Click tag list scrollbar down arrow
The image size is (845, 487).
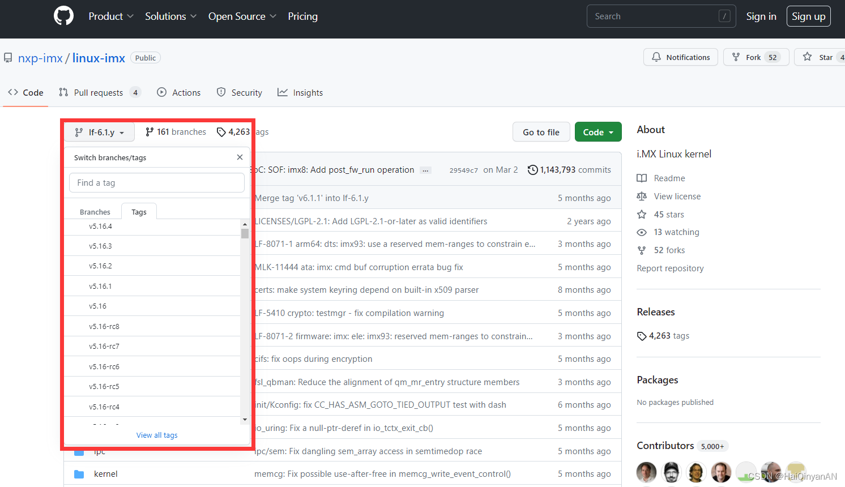click(245, 420)
